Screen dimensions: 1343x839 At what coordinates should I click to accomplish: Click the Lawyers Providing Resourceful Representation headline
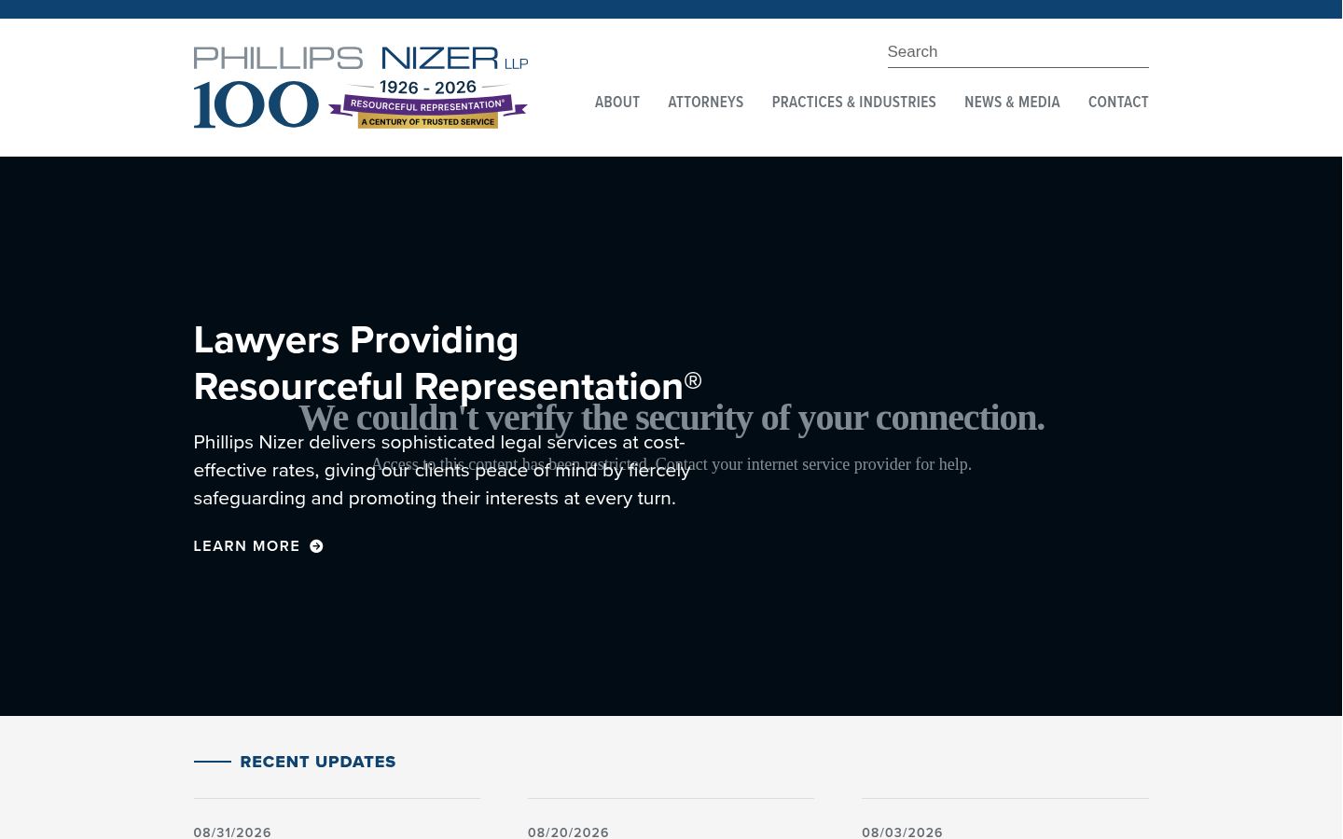pos(448,364)
